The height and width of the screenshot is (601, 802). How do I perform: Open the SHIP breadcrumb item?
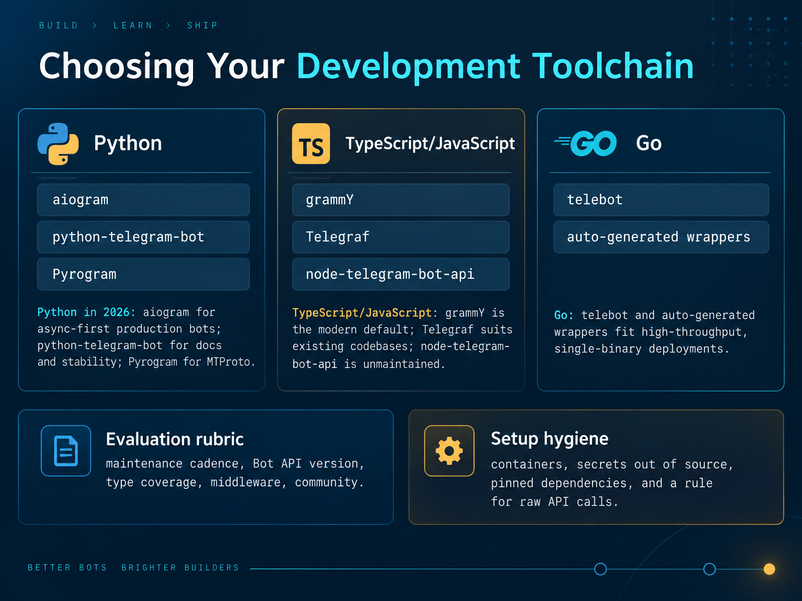(203, 26)
